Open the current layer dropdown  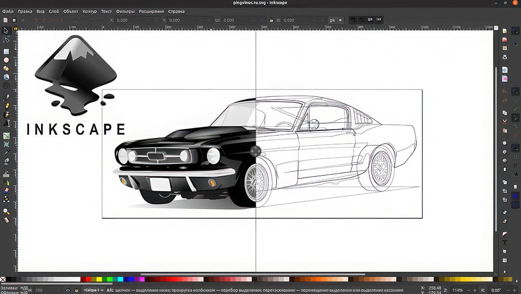(x=93, y=290)
